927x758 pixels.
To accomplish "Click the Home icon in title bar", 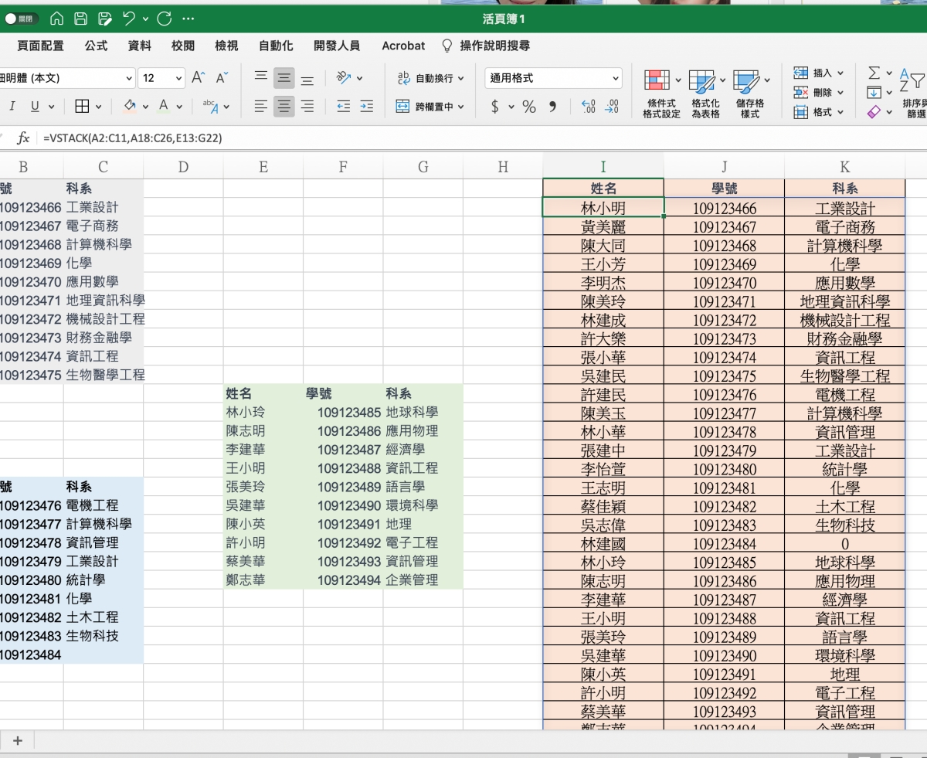I will (56, 19).
